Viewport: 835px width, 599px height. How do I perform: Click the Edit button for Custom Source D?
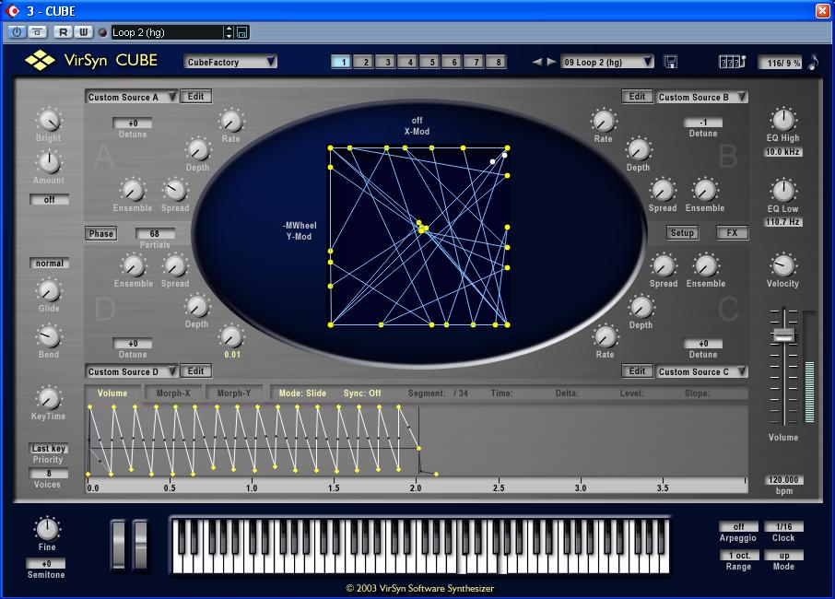(x=196, y=371)
